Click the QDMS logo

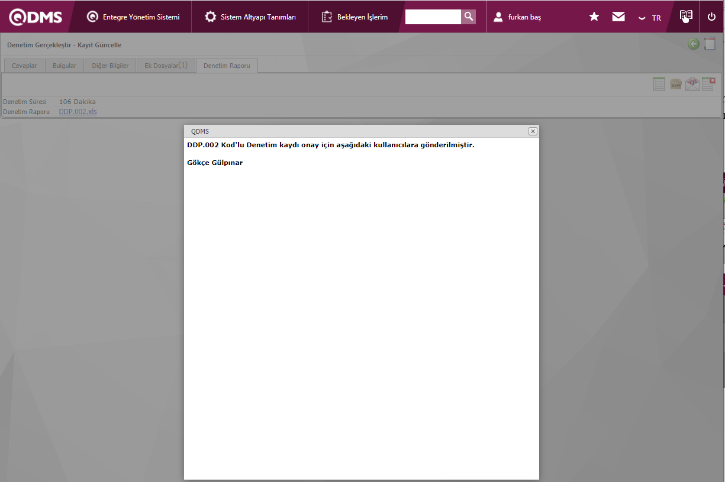click(x=36, y=17)
